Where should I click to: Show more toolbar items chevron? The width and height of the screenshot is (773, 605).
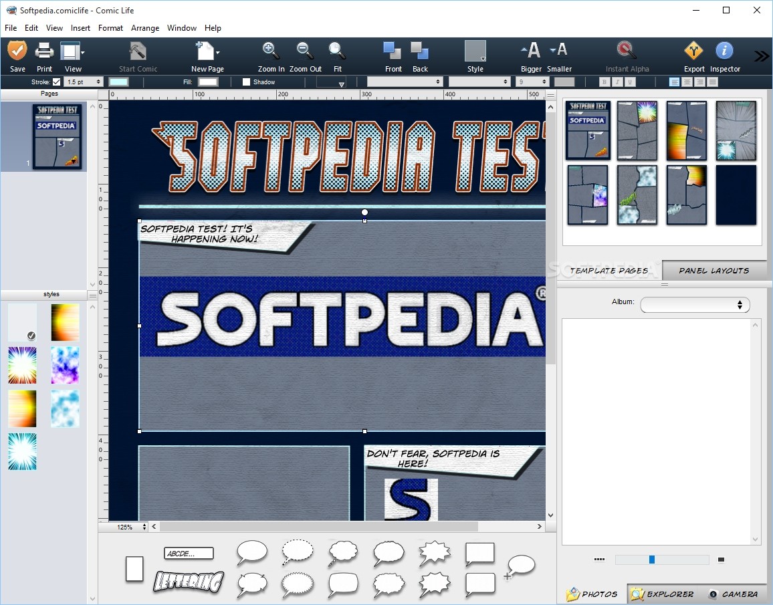coord(761,55)
